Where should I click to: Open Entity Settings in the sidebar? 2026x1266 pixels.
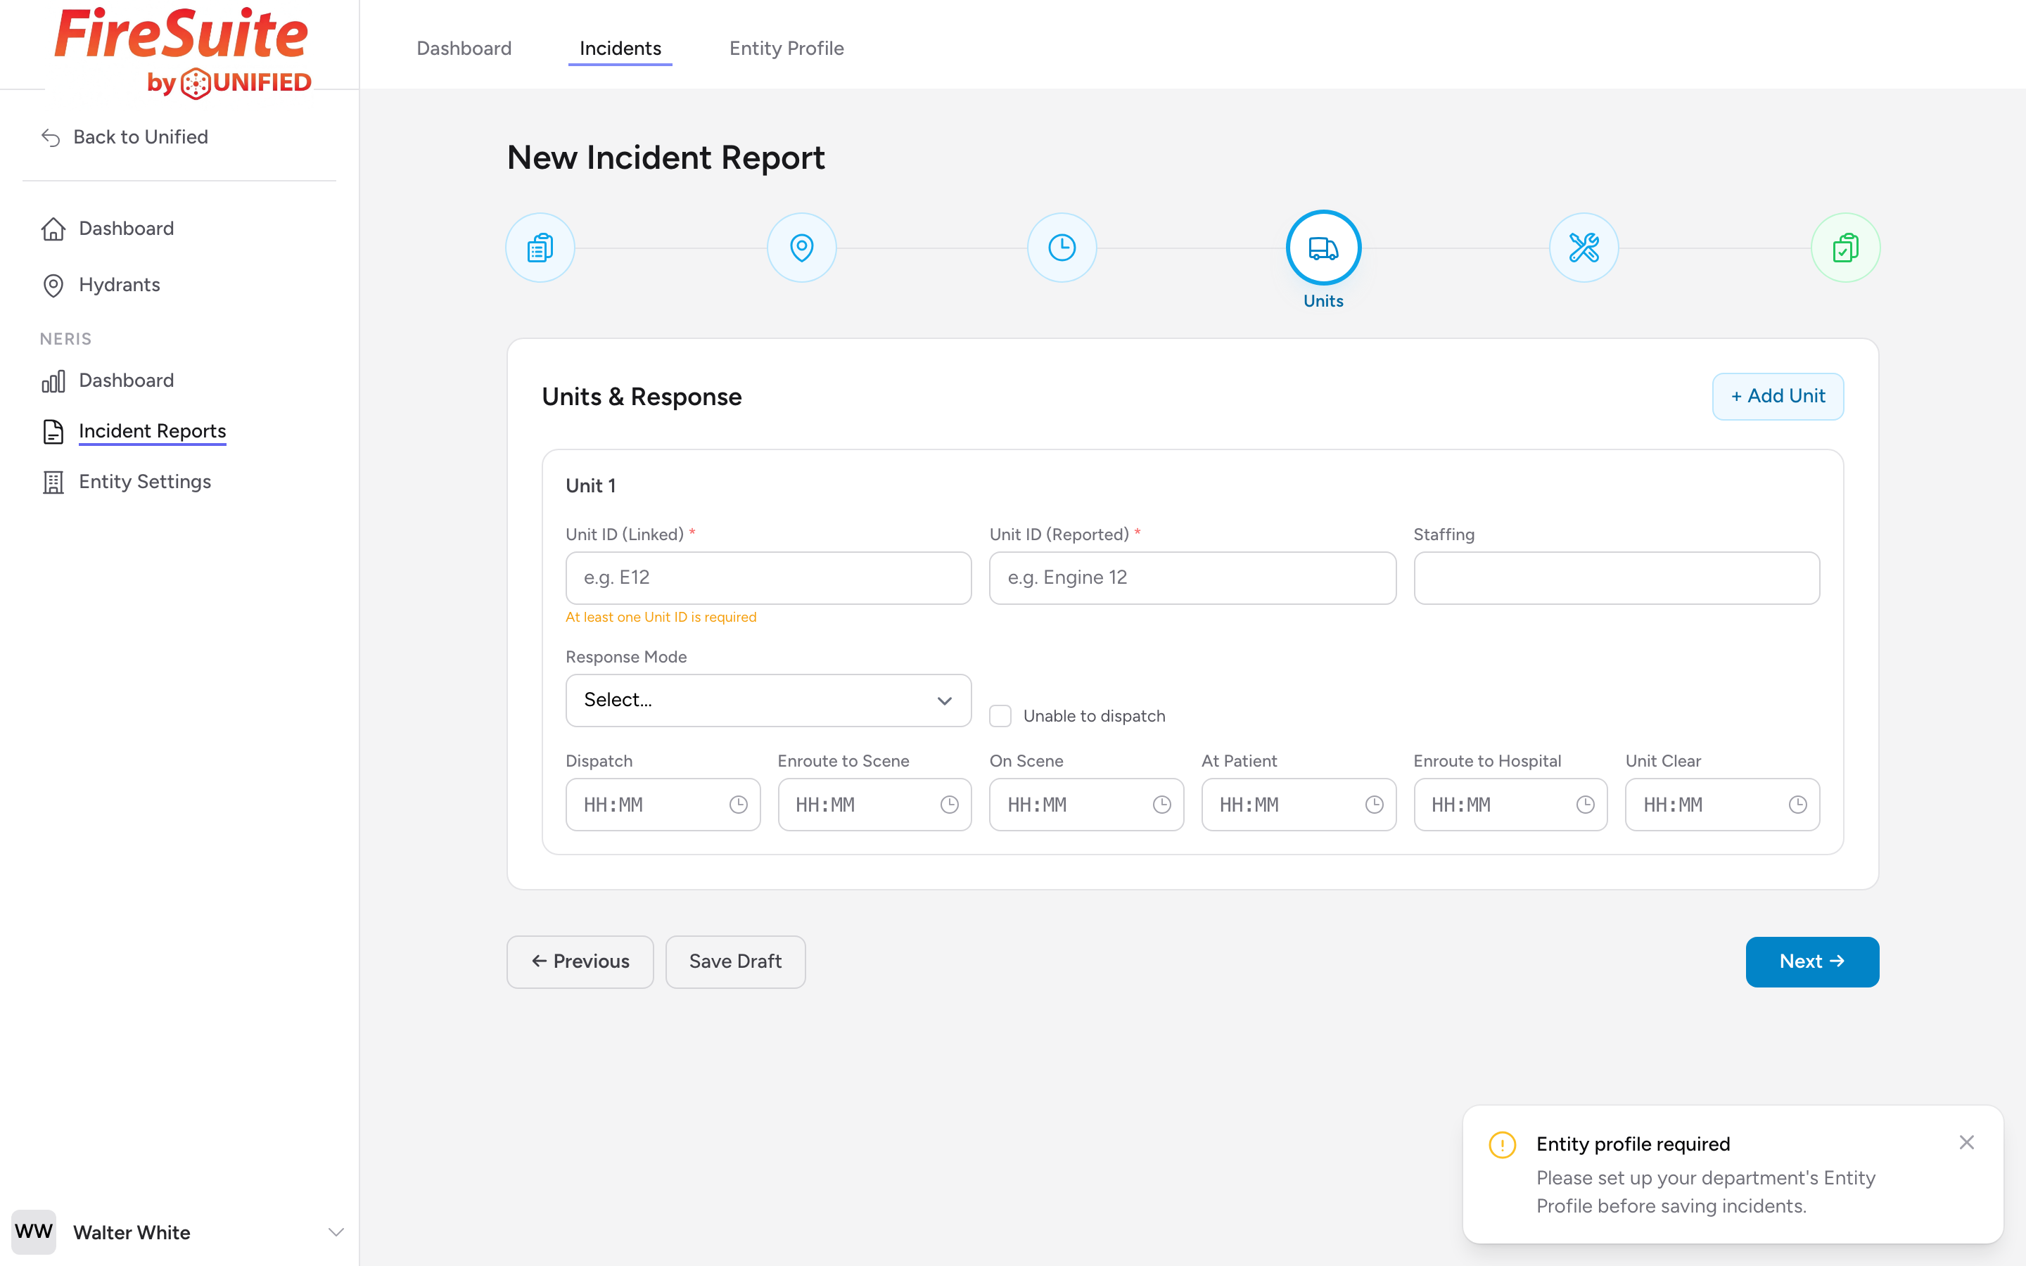[x=144, y=482]
